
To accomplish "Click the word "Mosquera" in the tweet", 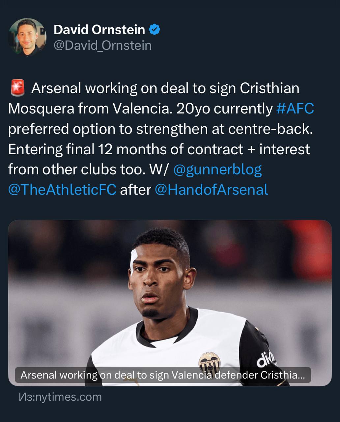I will pos(41,108).
